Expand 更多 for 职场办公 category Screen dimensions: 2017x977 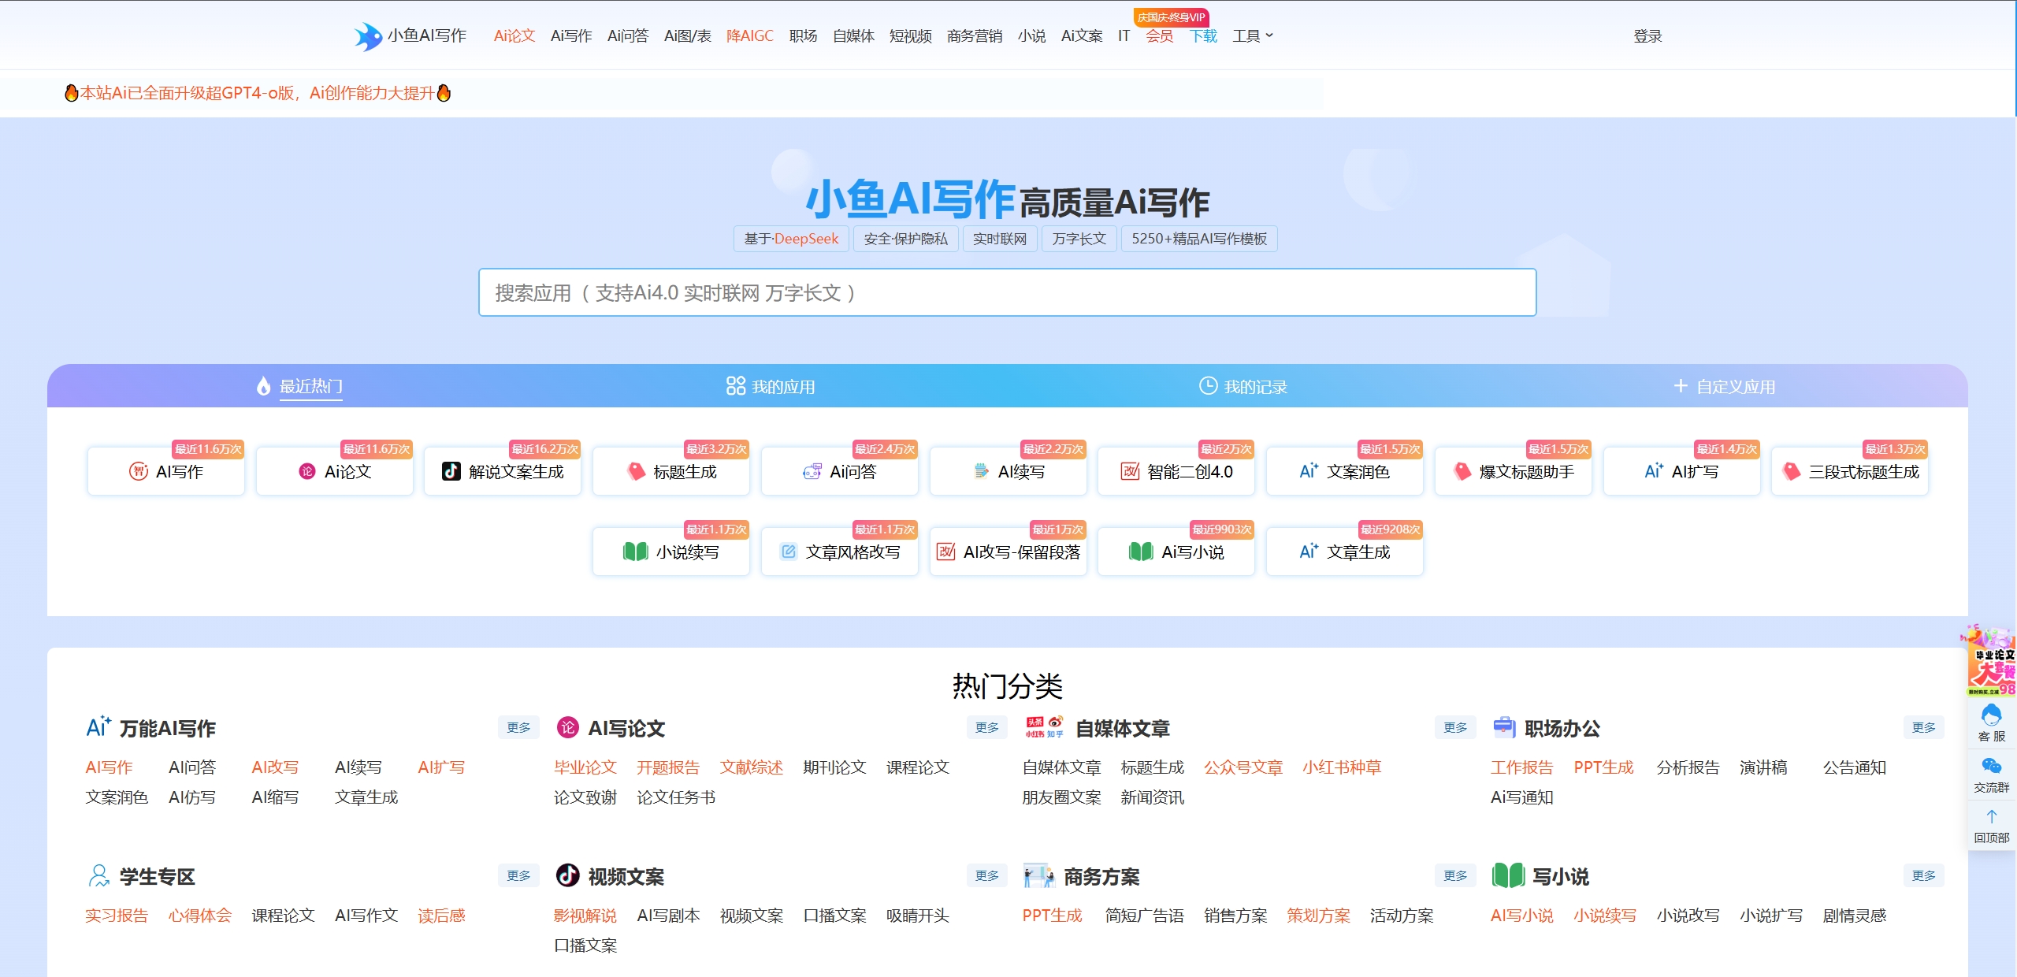point(1922,727)
